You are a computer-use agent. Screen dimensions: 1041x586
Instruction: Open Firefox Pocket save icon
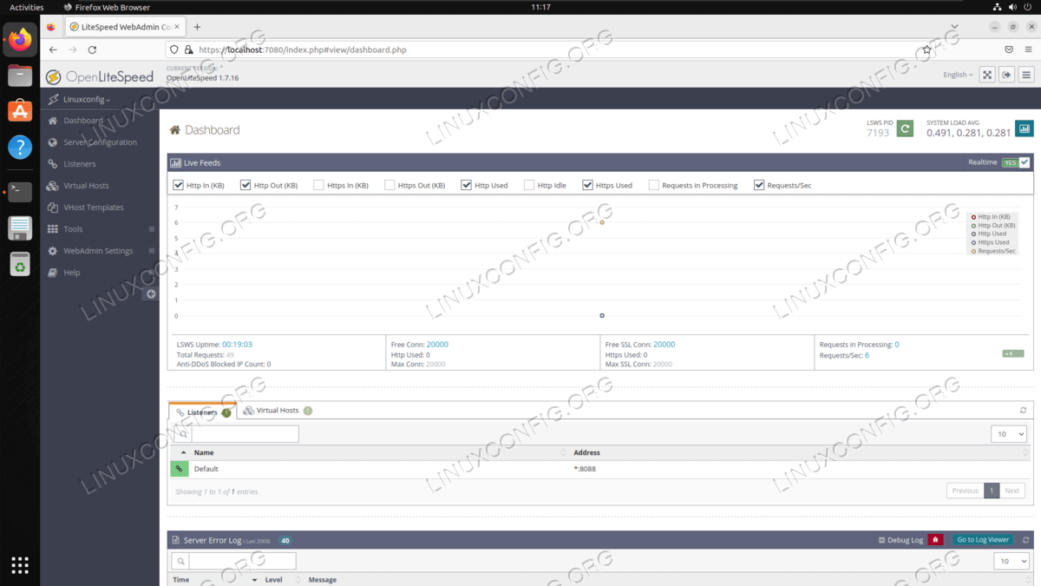tap(1009, 49)
